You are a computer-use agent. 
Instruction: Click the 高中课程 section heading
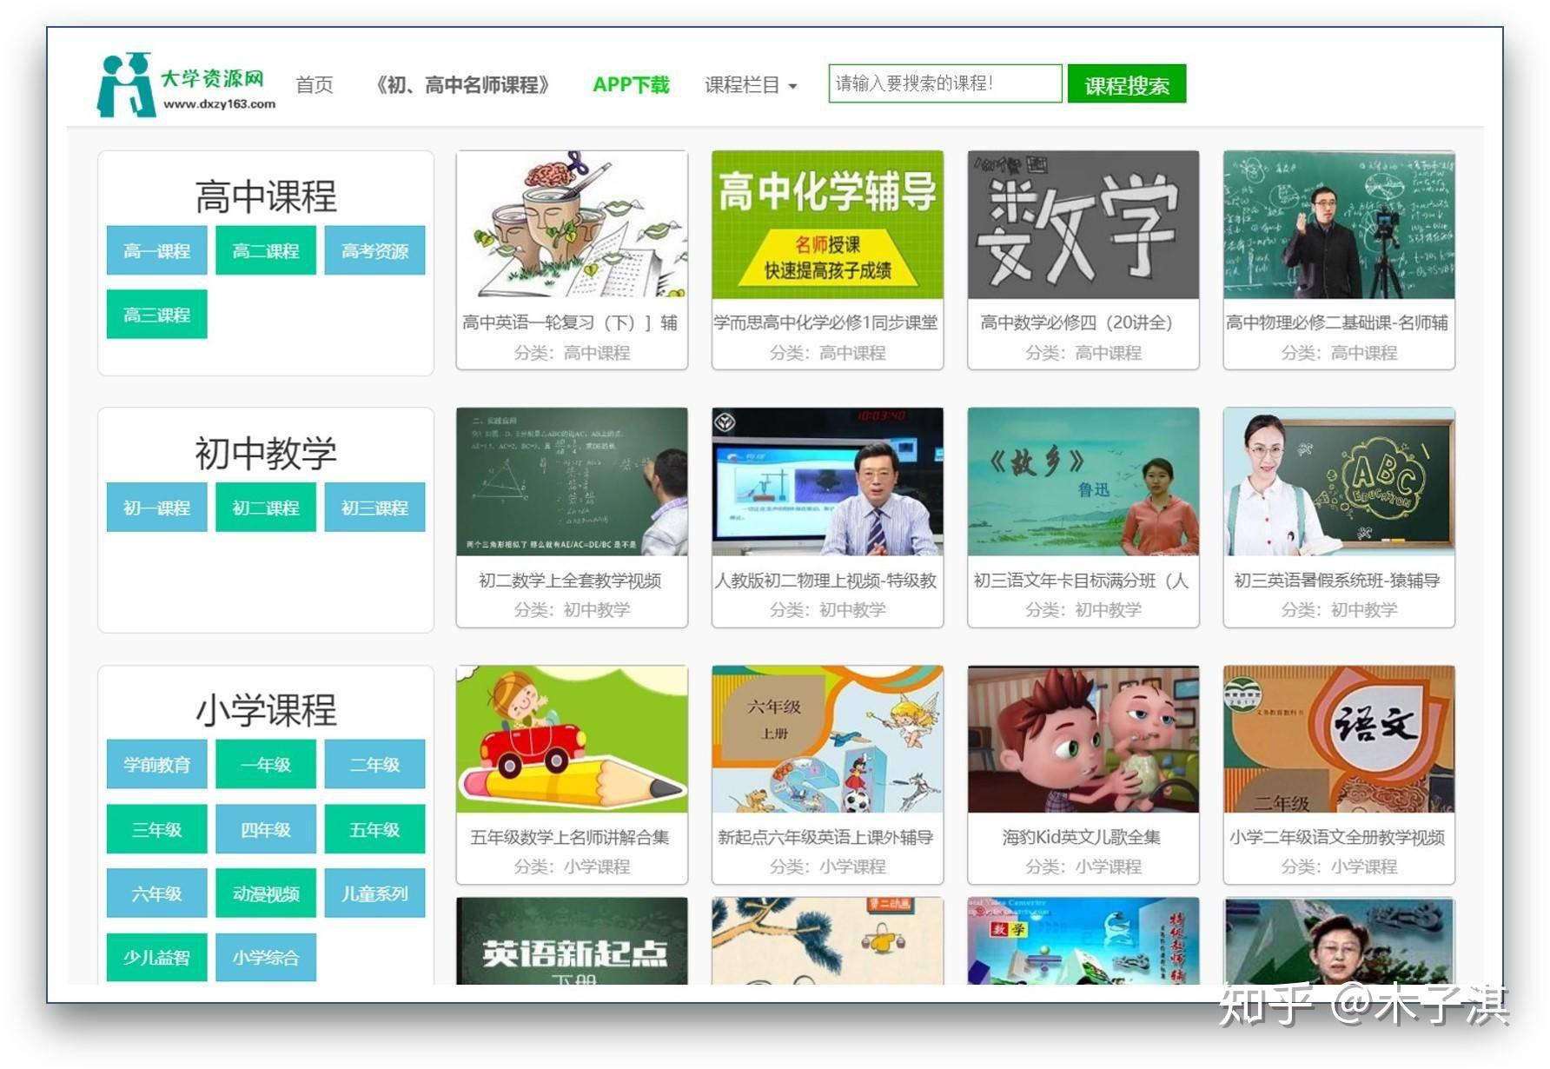point(266,196)
